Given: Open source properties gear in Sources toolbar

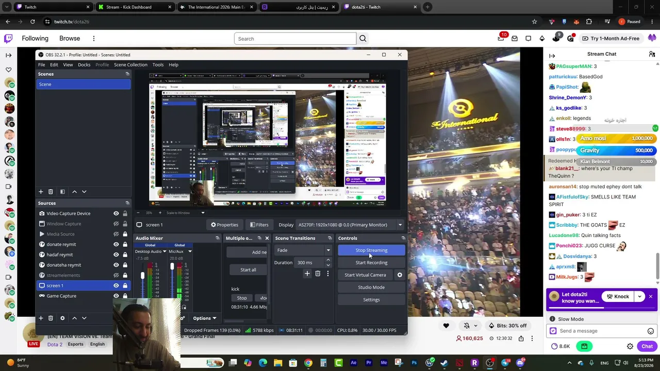Looking at the screenshot, I should click(x=62, y=318).
